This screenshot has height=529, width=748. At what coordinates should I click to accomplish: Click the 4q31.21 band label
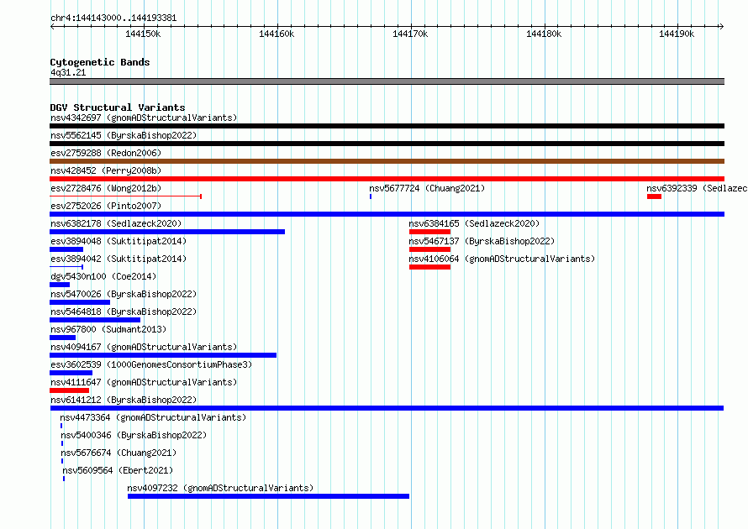pyautogui.click(x=68, y=72)
